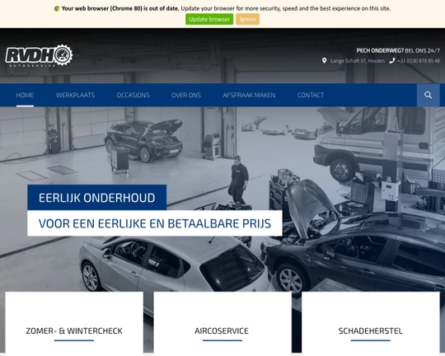Open the search magnifier icon
Viewport: 445px width, 356px height.
point(428,95)
